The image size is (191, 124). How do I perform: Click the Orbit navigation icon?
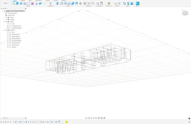point(86,118)
